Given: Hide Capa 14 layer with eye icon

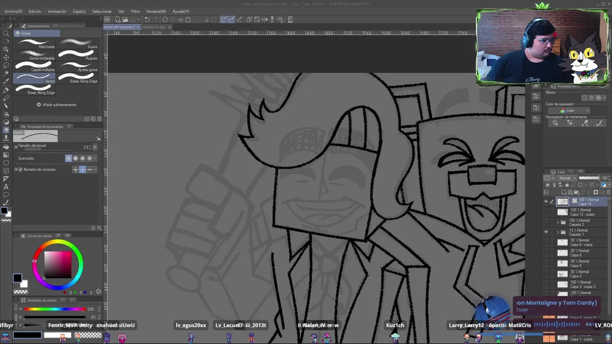Looking at the screenshot, I should [546, 202].
